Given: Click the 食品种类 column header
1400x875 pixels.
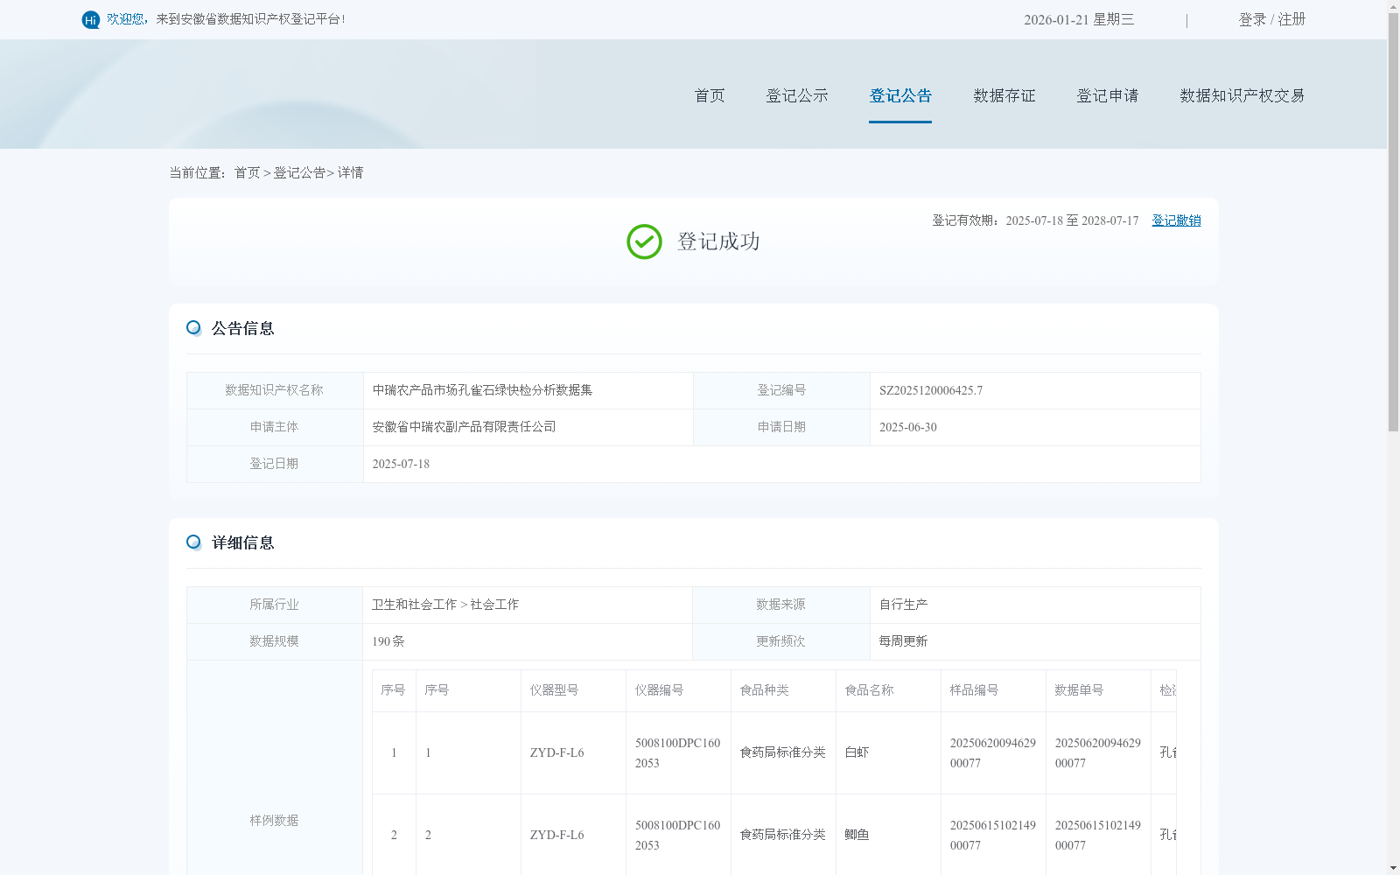Looking at the screenshot, I should pos(783,690).
